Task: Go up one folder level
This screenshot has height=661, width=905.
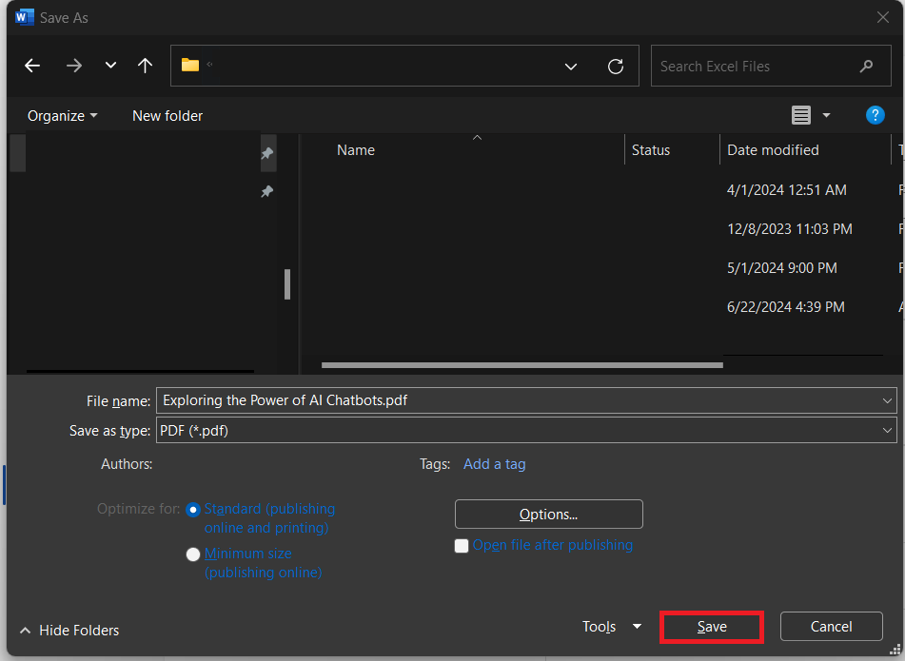Action: pyautogui.click(x=145, y=66)
